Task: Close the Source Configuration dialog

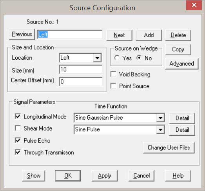Action: 194,5
